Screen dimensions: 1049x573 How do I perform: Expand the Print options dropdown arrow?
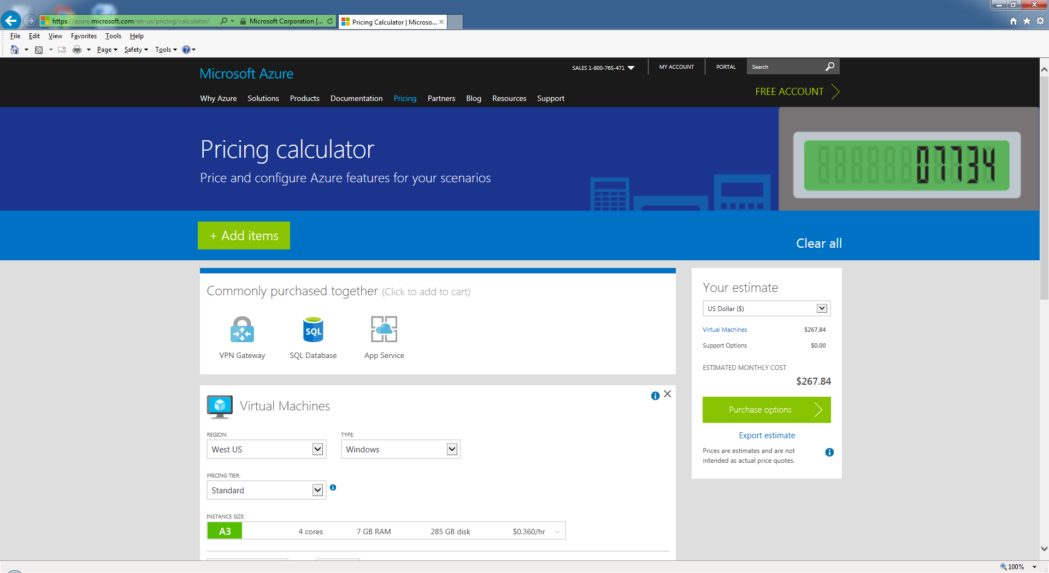coord(89,50)
